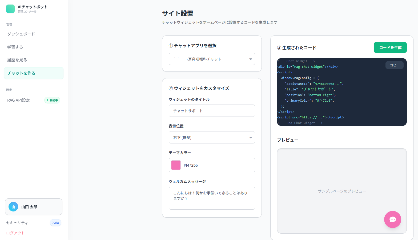Viewport: 418px width, 240px height.
Task: Select the チャットを作る sidebar item
Action: [x=34, y=73]
